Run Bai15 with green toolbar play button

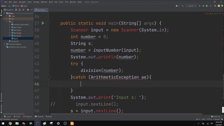click(199, 6)
